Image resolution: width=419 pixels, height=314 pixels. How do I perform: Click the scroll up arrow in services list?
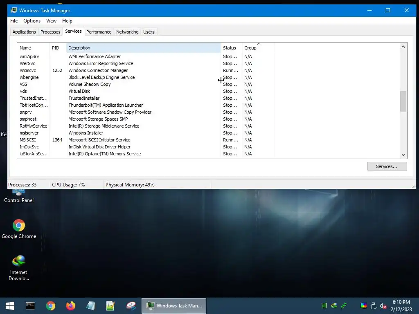[x=403, y=47]
